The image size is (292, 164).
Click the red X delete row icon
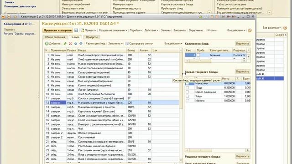pyautogui.click(x=70, y=44)
